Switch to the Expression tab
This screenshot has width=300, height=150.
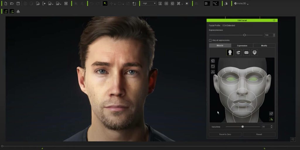pyautogui.click(x=242, y=46)
